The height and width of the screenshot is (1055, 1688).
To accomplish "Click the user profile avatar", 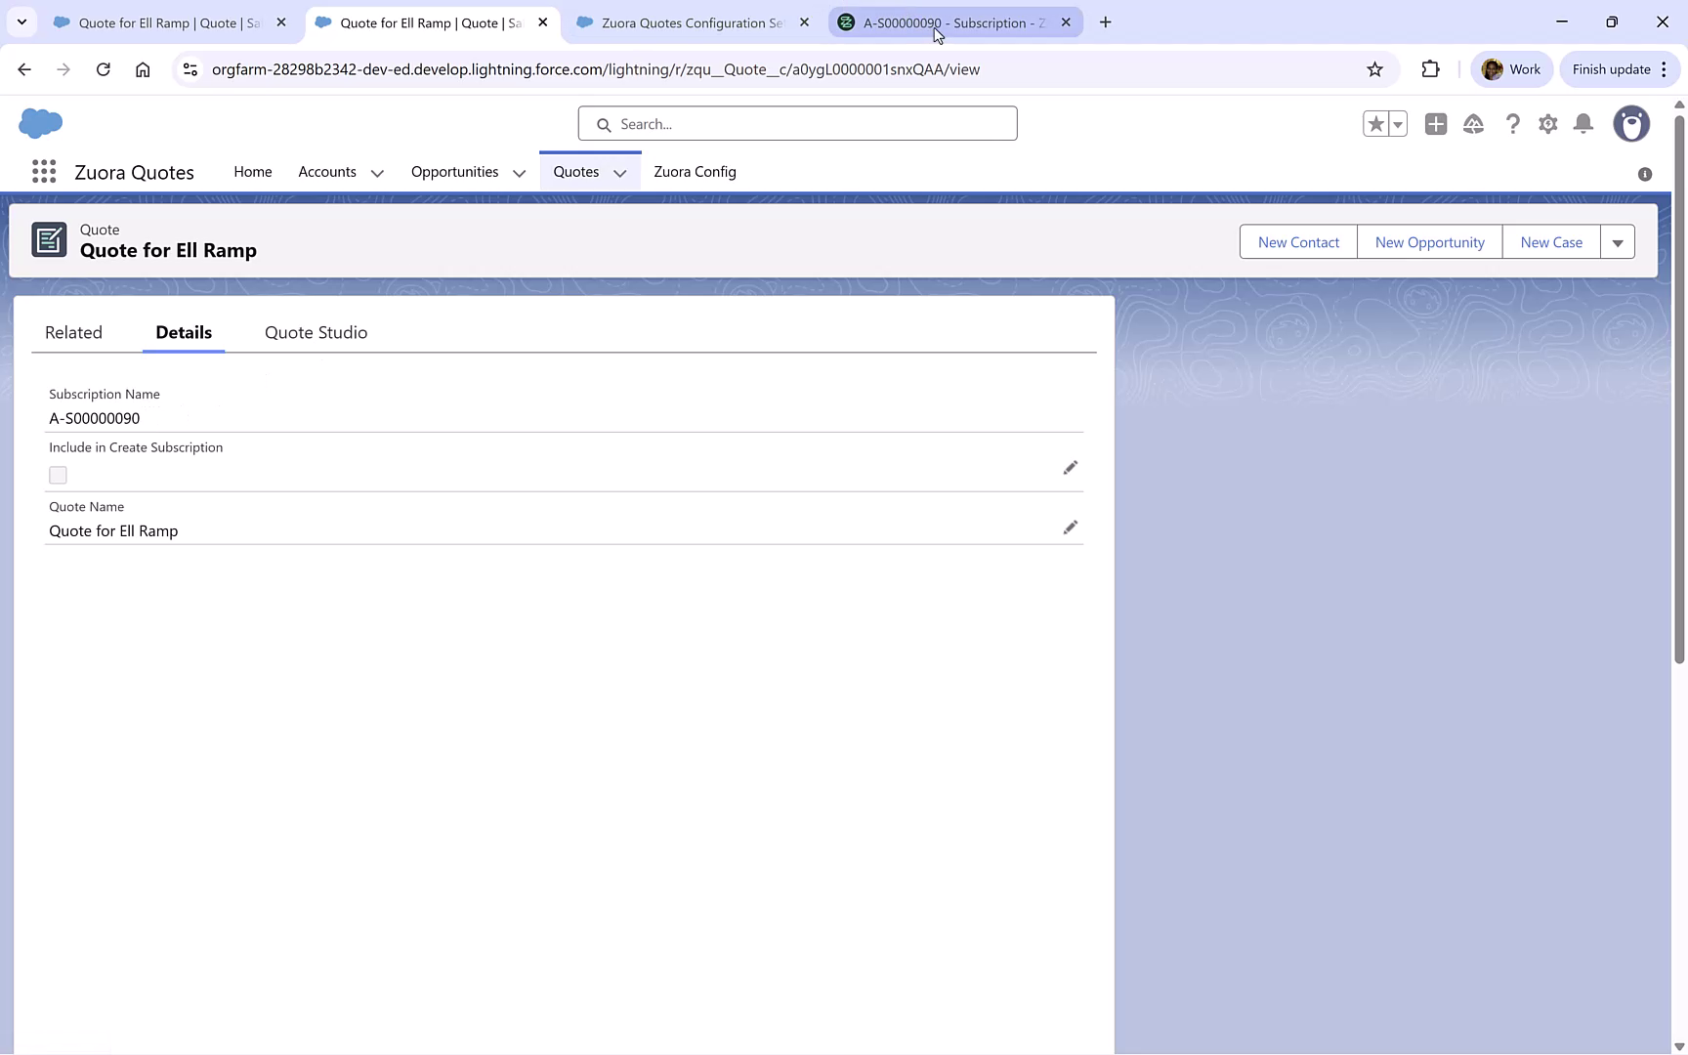I will coord(1632,124).
